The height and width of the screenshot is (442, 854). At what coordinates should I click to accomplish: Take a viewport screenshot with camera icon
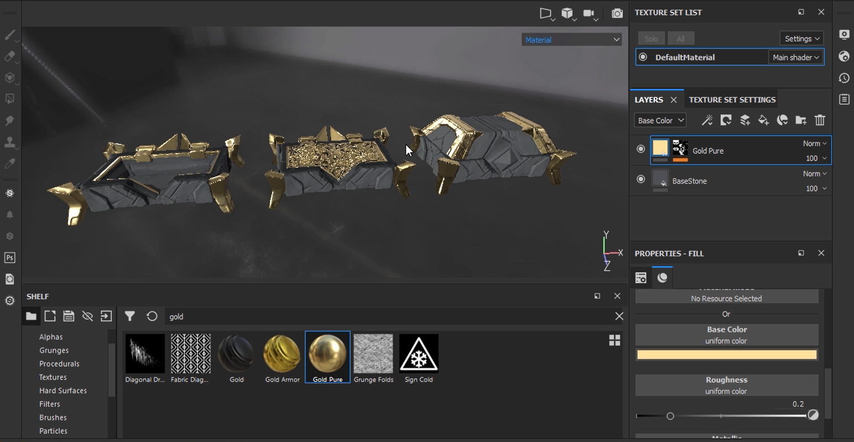(x=617, y=13)
